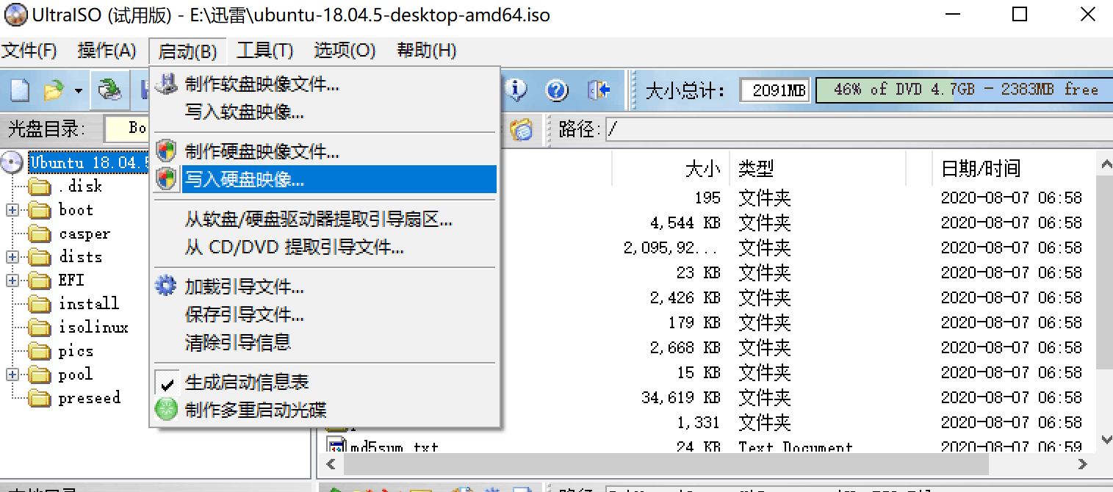Click the shield icon next to 制作硬盘映像文件

[x=168, y=152]
